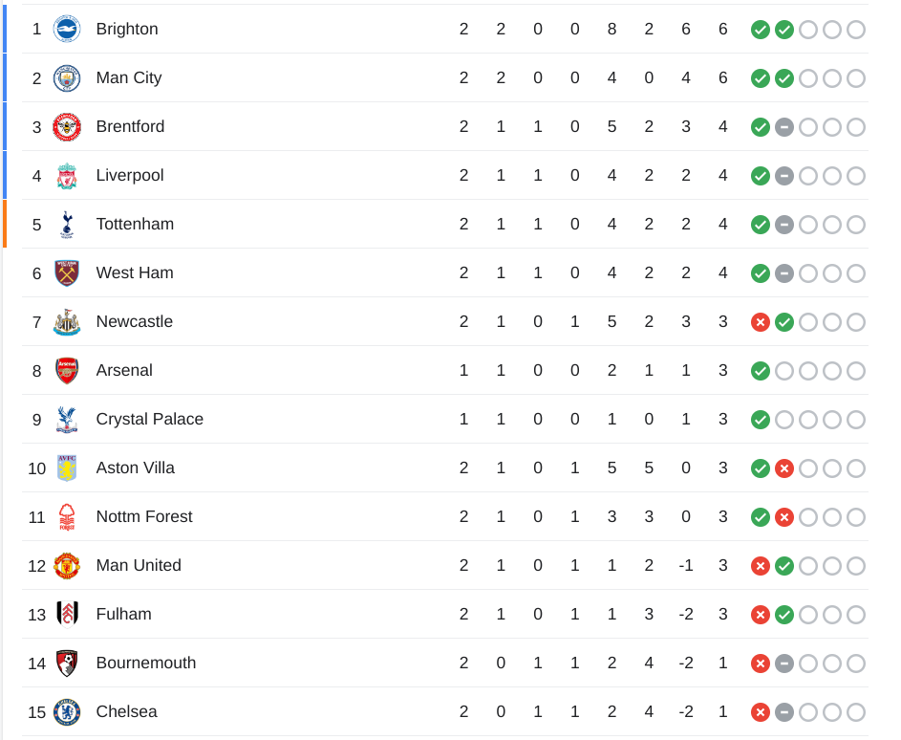
Task: Click the Chelsea lion badge
Action: pyautogui.click(x=67, y=712)
